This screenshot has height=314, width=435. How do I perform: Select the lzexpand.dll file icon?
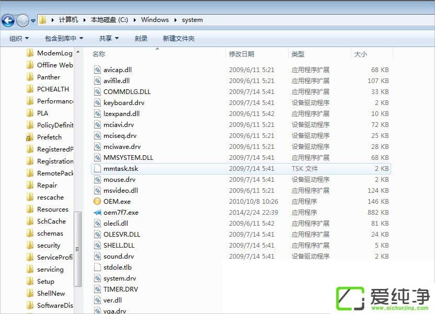pyautogui.click(x=97, y=113)
